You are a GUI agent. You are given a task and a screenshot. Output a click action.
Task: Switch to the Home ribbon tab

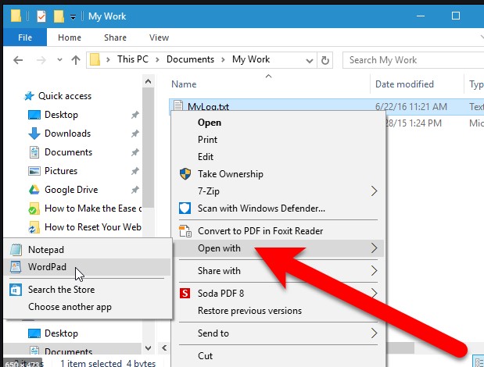point(70,37)
